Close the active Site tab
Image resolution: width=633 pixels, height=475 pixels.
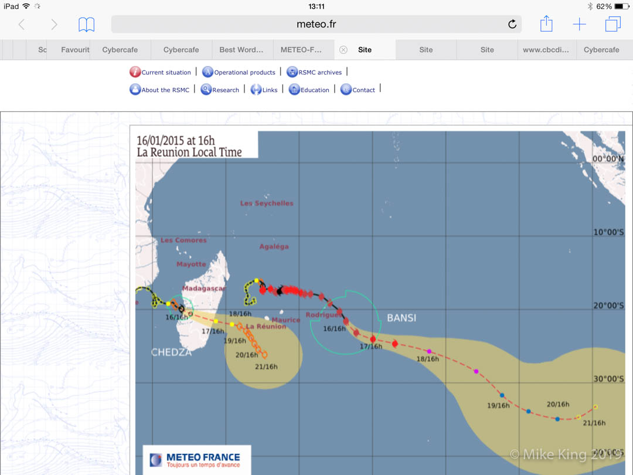coord(343,50)
